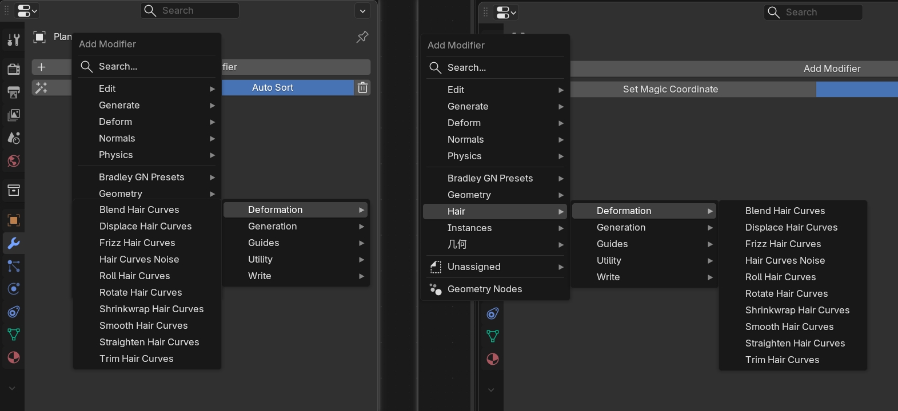Open Object Constraints icon in left window
Image resolution: width=898 pixels, height=411 pixels.
tap(13, 312)
